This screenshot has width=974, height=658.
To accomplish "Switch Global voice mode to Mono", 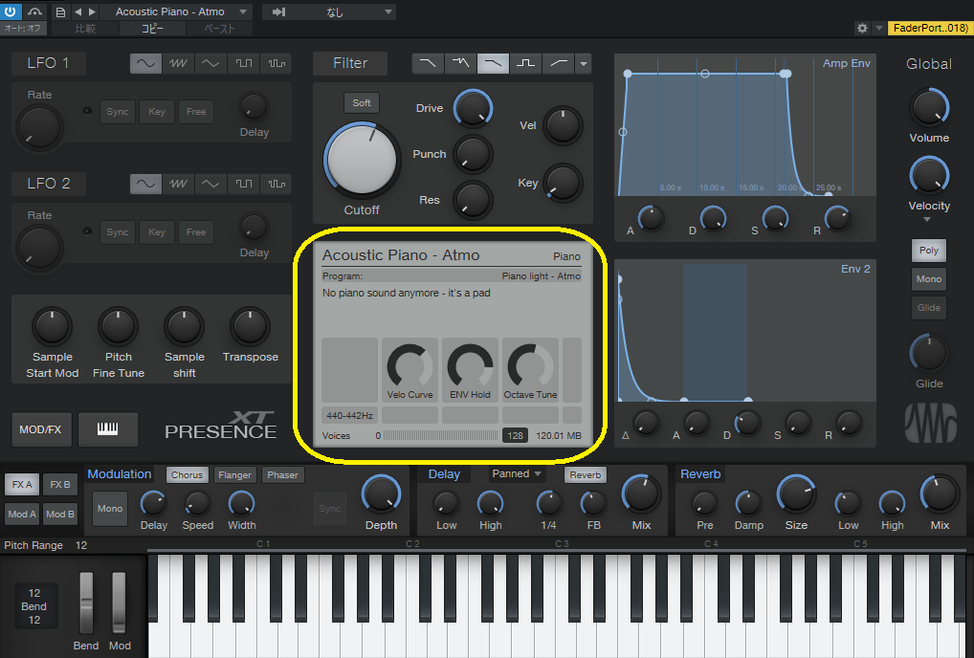I will click(x=929, y=278).
